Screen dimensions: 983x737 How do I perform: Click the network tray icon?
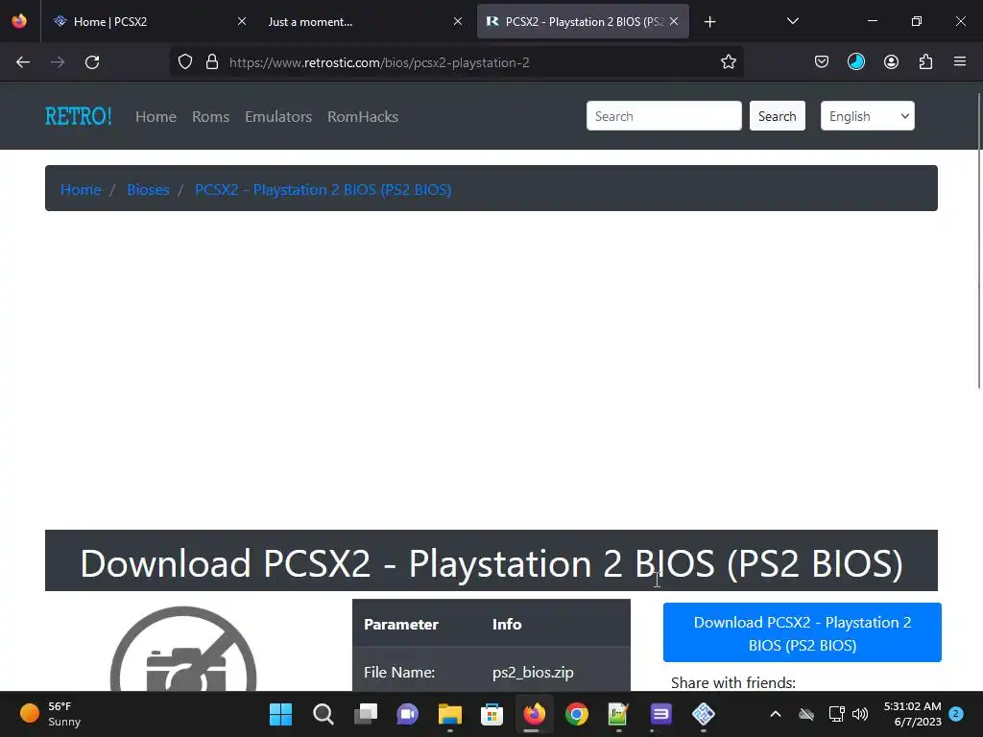[836, 714]
